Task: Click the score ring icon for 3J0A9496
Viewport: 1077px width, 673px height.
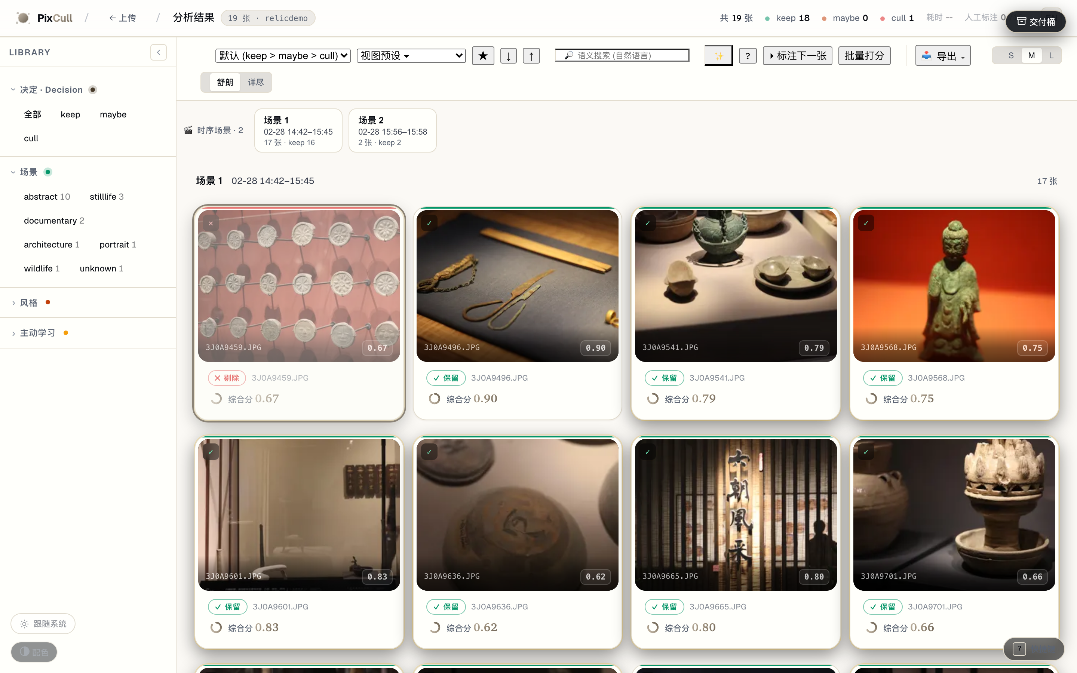Action: coord(435,398)
